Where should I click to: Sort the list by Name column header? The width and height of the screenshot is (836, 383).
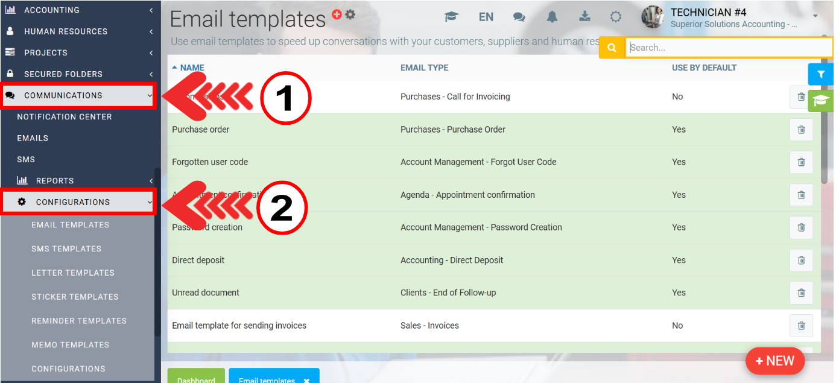pos(191,68)
